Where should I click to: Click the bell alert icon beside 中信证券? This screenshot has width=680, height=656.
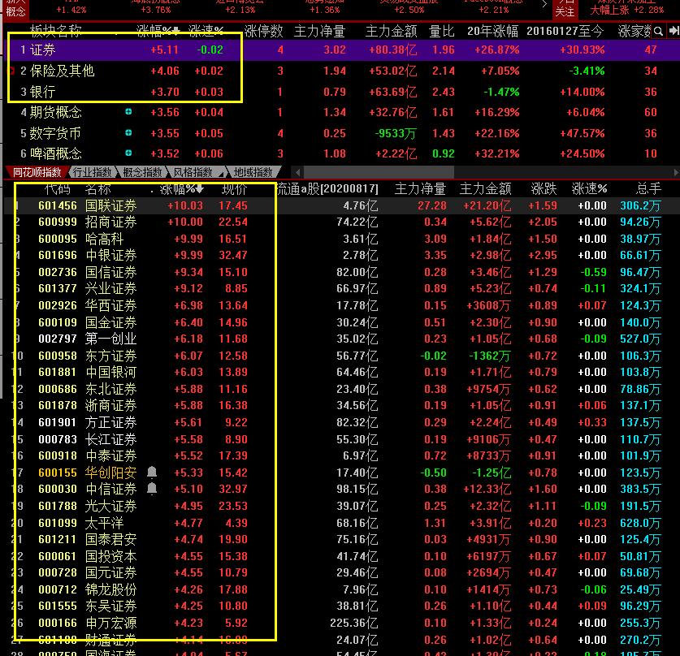point(152,489)
